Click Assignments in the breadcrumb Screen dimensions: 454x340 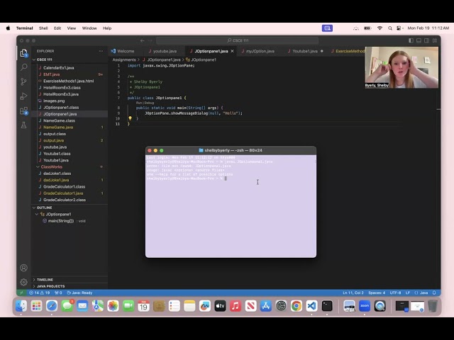[124, 59]
